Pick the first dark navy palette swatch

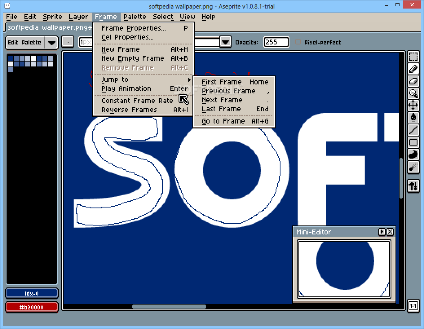pos(11,58)
